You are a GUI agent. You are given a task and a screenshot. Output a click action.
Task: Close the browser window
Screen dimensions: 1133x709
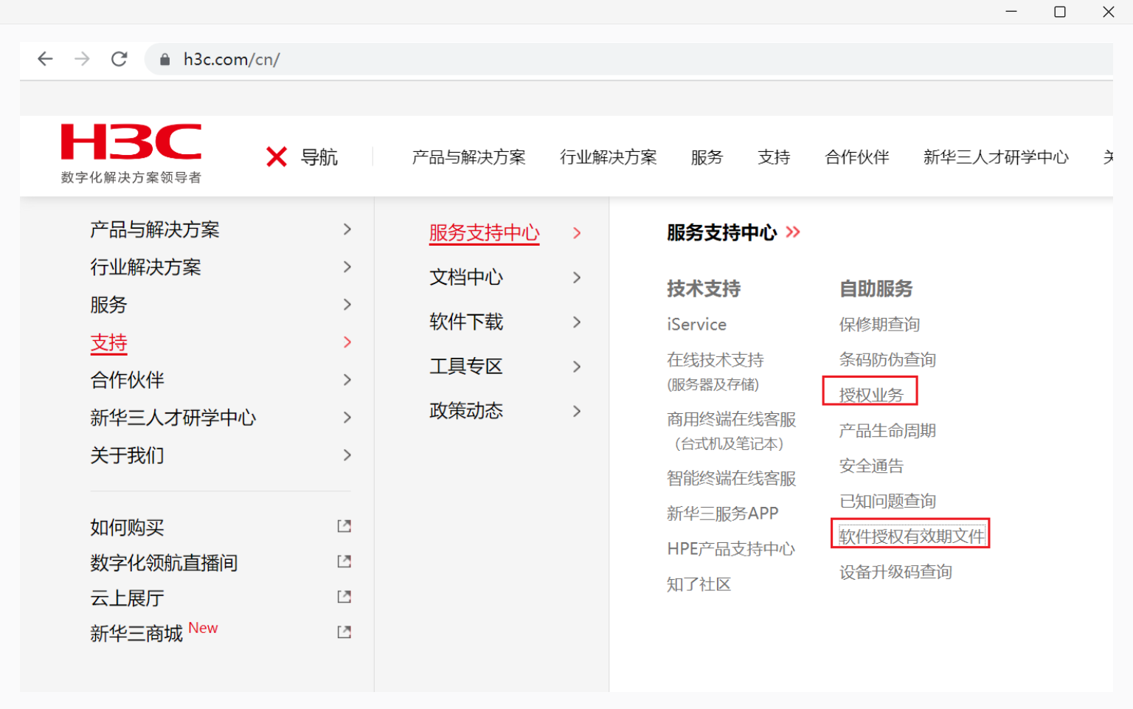[x=1109, y=12]
